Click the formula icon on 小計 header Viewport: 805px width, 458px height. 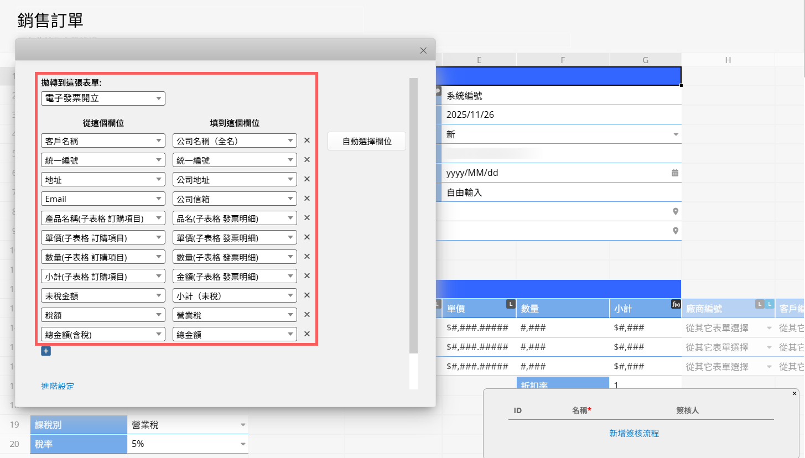coord(675,304)
